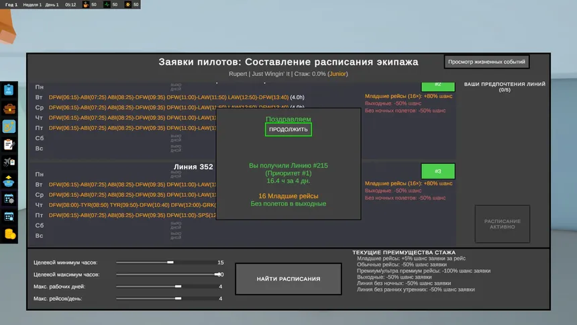Click the green #3 priority button
The height and width of the screenshot is (325, 577).
438,171
